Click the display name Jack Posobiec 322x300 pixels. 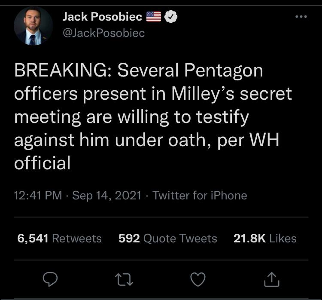pyautogui.click(x=102, y=17)
